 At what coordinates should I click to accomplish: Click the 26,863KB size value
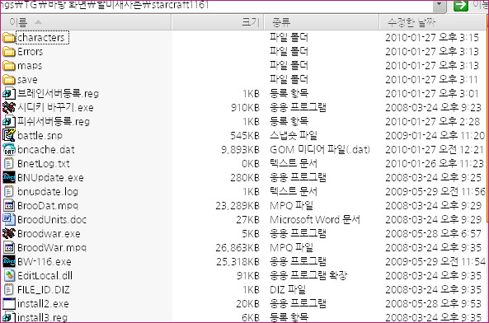tap(237, 248)
